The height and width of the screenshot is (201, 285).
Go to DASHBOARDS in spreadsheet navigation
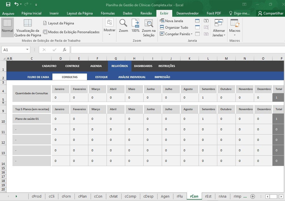click(143, 66)
